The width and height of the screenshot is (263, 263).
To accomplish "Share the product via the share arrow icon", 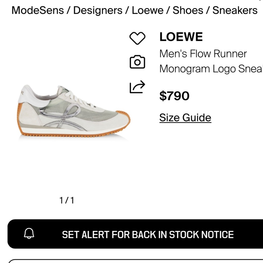I will tap(137, 87).
